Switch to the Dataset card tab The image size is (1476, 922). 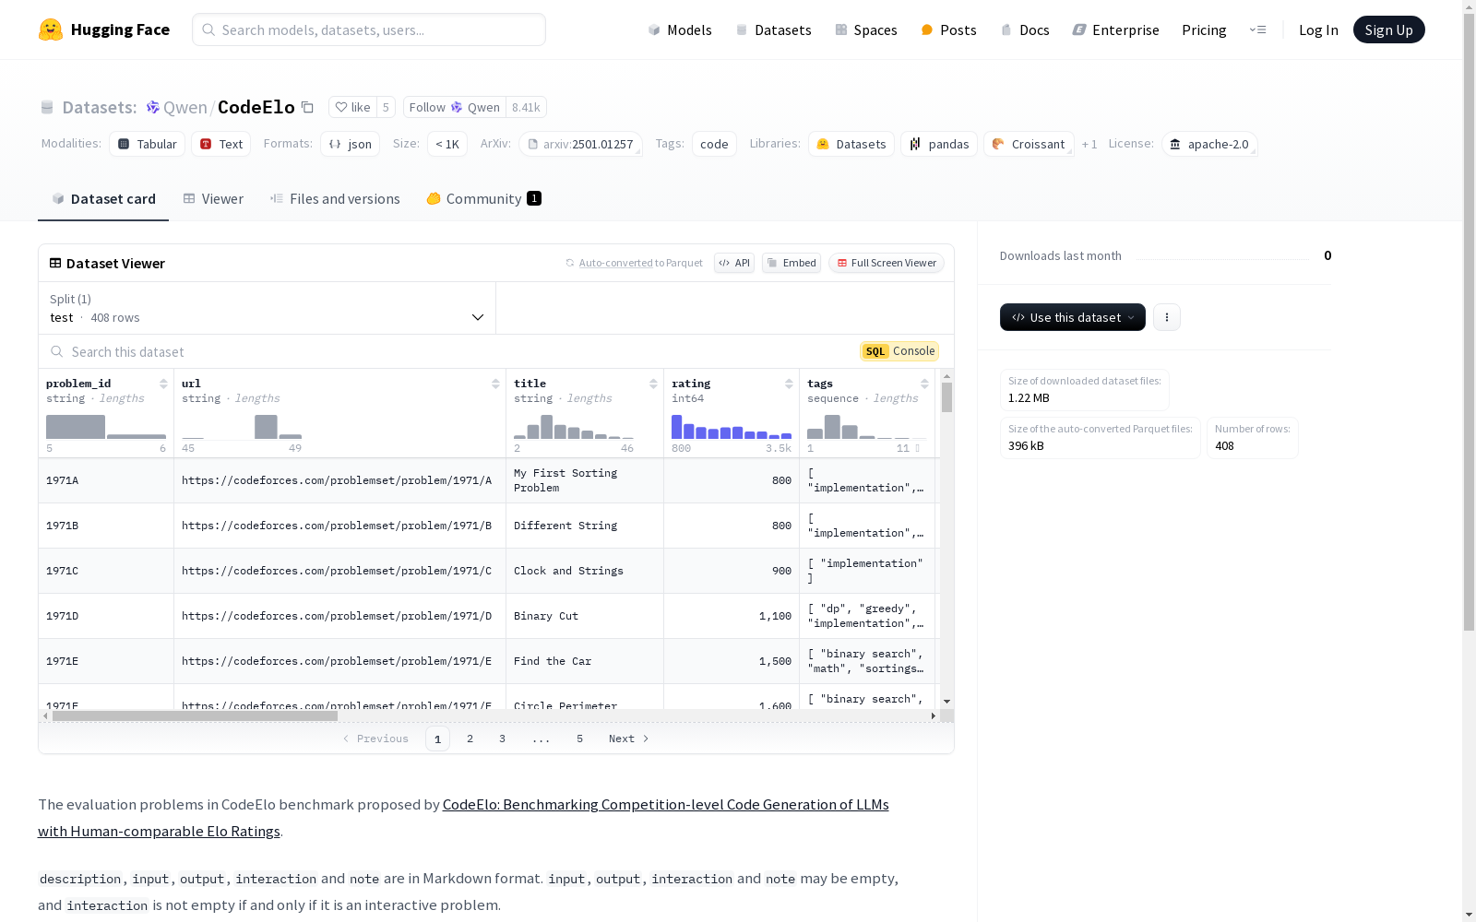click(x=103, y=199)
